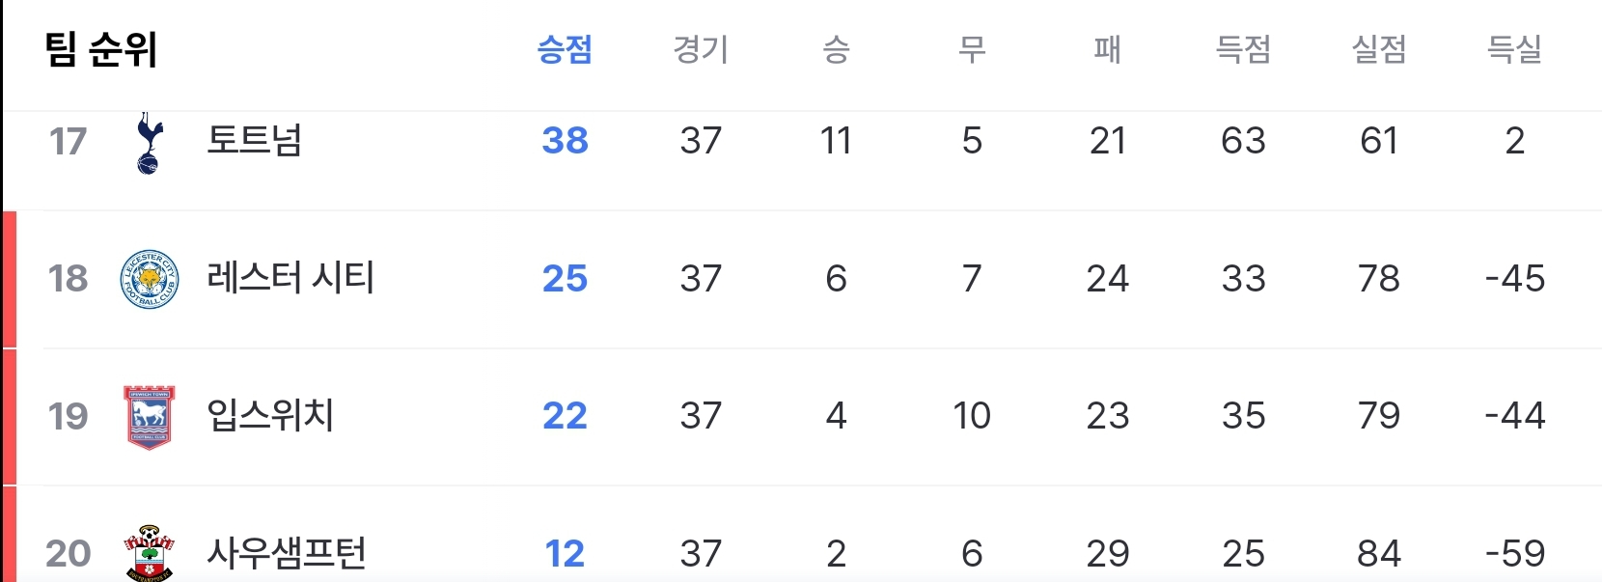This screenshot has height=582, width=1602.
Task: Click the 패 column header
Action: point(1107,48)
